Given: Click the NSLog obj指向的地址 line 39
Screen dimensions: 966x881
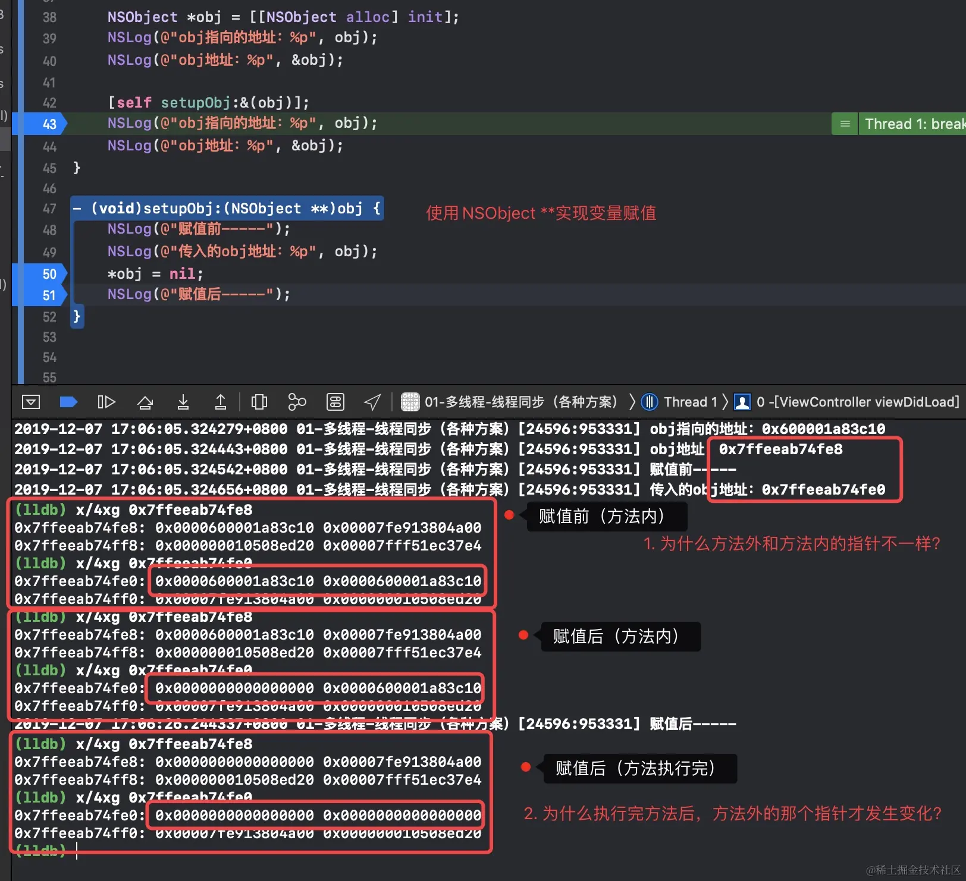Looking at the screenshot, I should (242, 37).
